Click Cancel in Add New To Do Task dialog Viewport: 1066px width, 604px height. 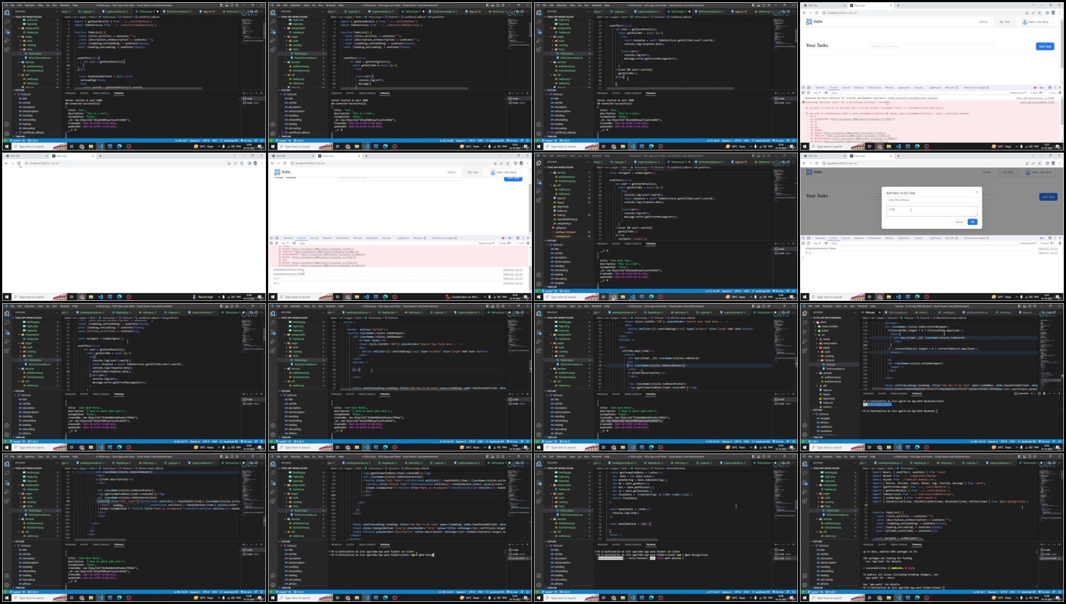pyautogui.click(x=959, y=222)
